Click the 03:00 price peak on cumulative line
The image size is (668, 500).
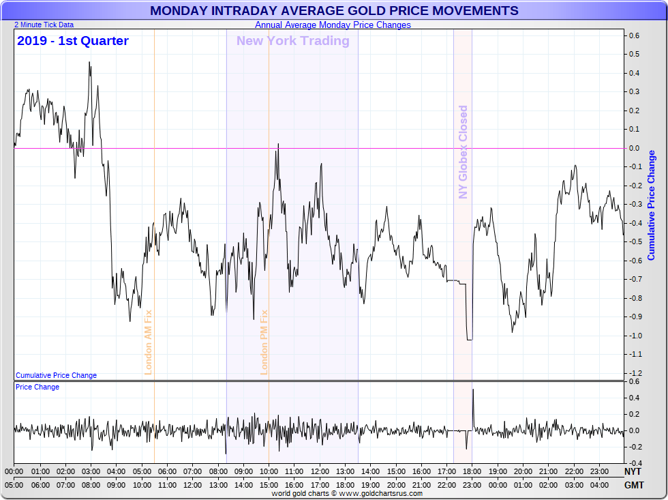(x=89, y=63)
